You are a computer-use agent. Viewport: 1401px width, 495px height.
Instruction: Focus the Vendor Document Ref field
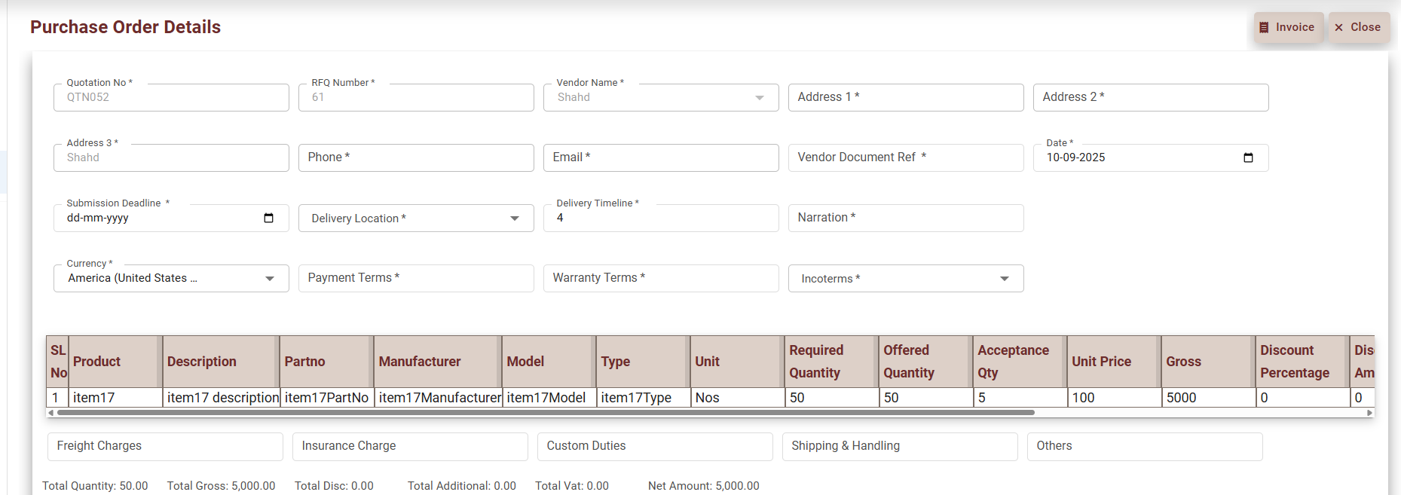[905, 157]
